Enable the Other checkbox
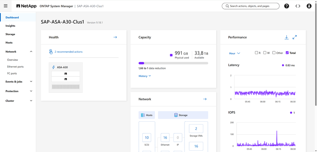The width and height of the screenshot is (317, 152). pos(274,53)
